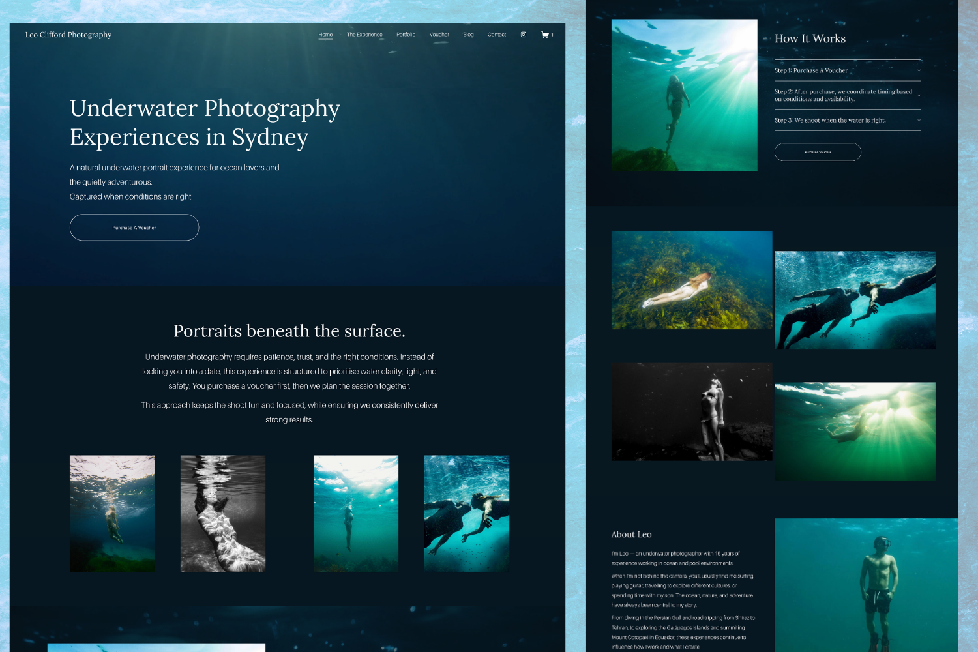Open large gallery image of couple underwater

[855, 301]
